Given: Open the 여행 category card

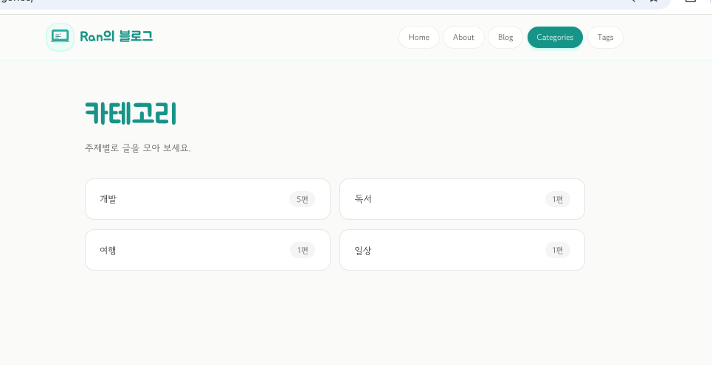Looking at the screenshot, I should [207, 250].
